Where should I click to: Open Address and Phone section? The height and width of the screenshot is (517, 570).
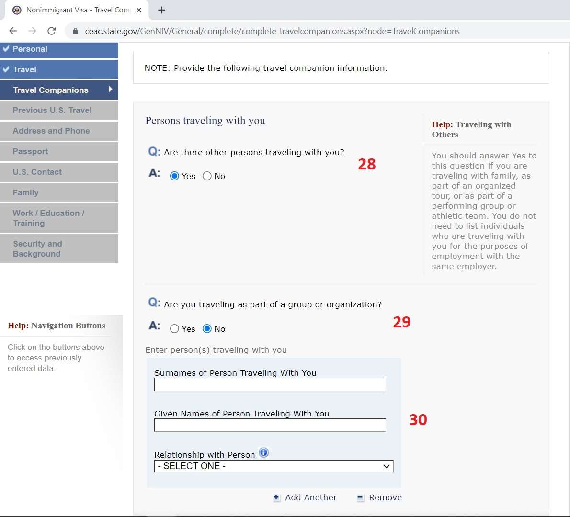59,131
